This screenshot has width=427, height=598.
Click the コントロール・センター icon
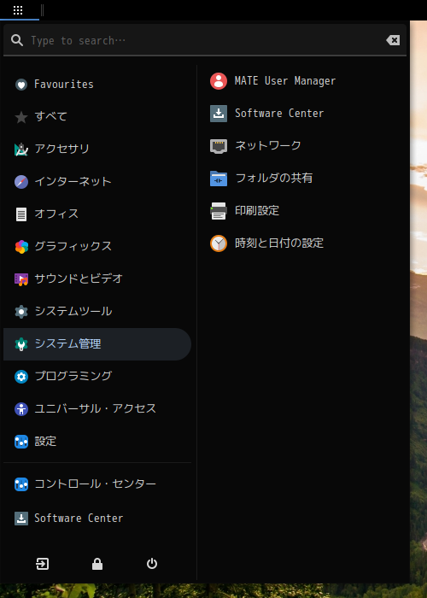point(21,484)
